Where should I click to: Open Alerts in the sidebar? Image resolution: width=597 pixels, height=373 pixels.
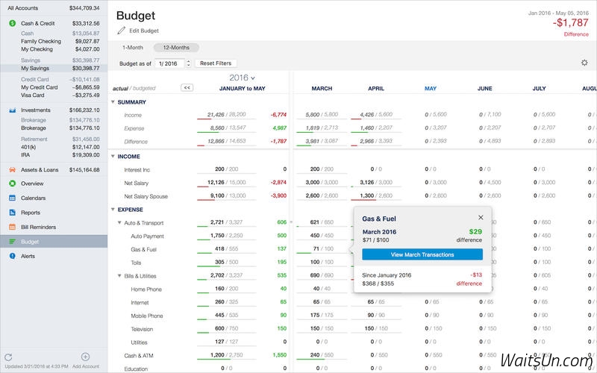point(13,256)
